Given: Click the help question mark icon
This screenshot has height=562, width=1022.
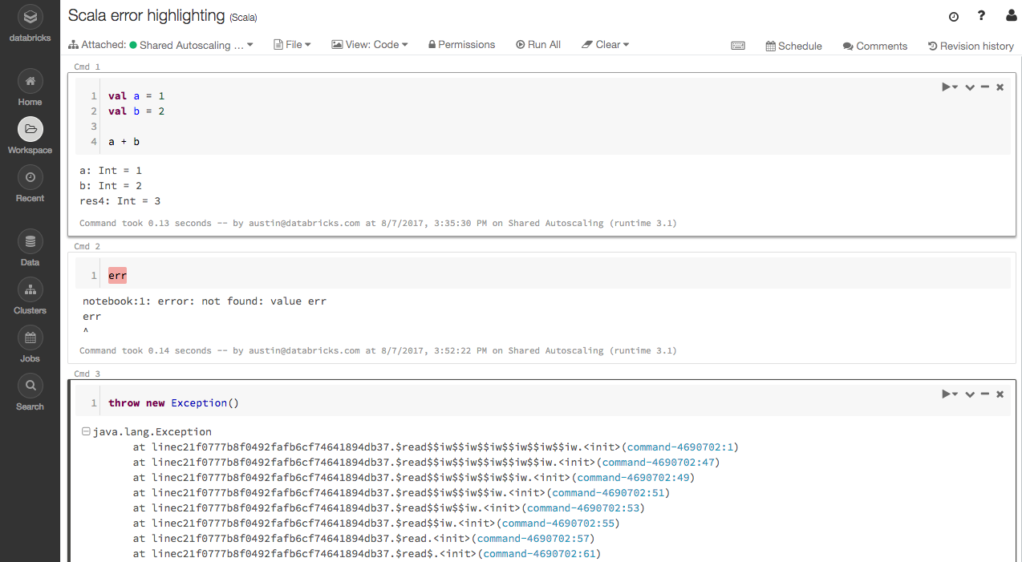Looking at the screenshot, I should click(x=981, y=16).
